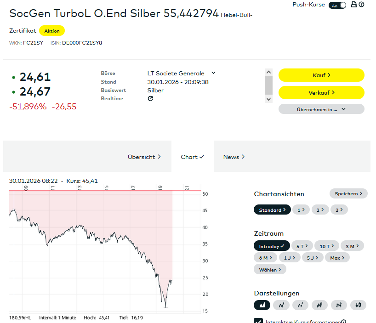
Task: Select the candlestick chart display
Action: tap(358, 305)
